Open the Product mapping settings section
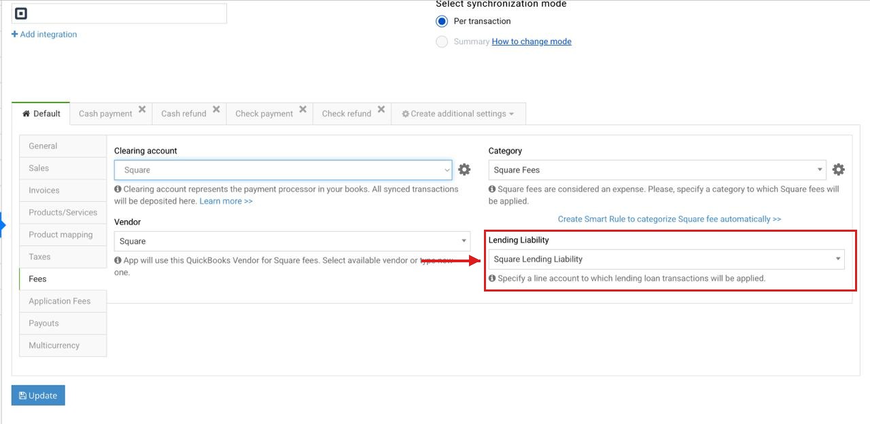The height and width of the screenshot is (424, 870). (x=63, y=234)
